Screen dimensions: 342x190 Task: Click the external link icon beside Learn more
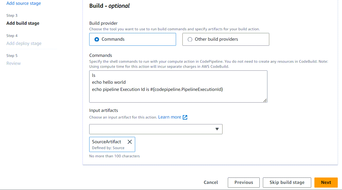(185, 117)
